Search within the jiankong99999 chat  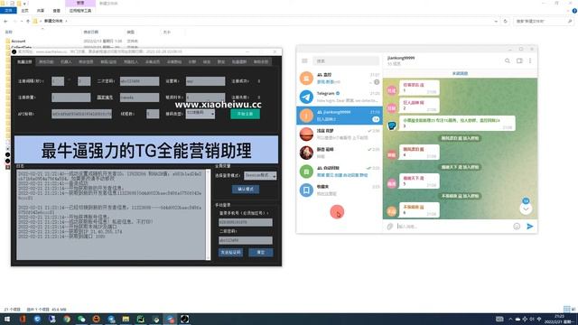(508, 60)
